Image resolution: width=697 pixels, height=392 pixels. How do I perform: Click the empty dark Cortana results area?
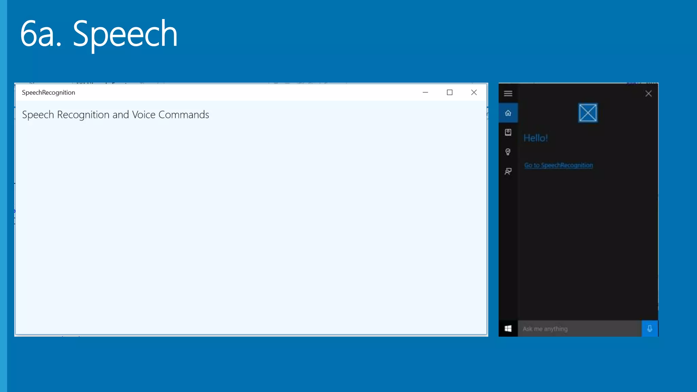(x=587, y=245)
